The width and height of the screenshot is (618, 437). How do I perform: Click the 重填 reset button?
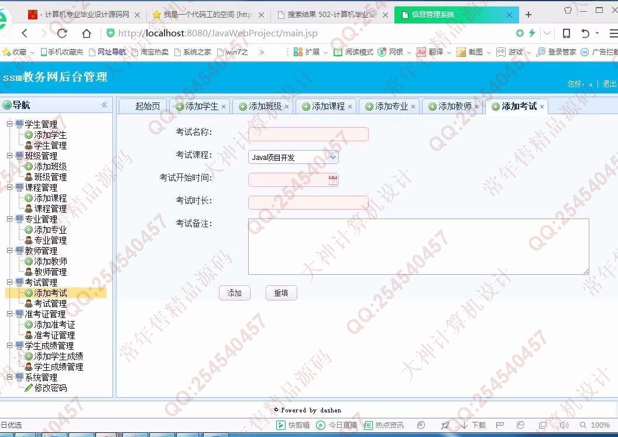pos(281,293)
